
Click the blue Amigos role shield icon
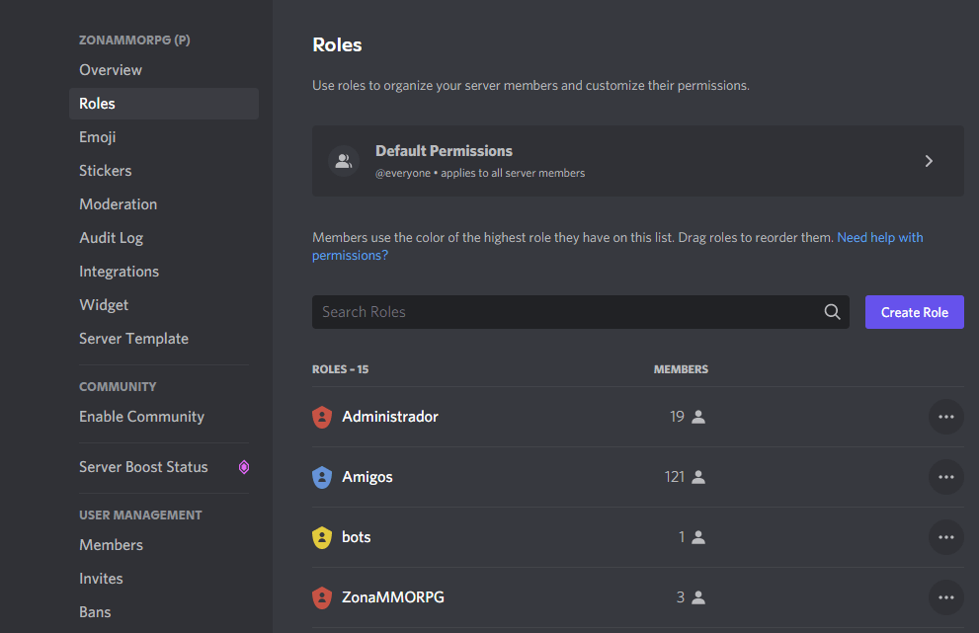click(321, 477)
